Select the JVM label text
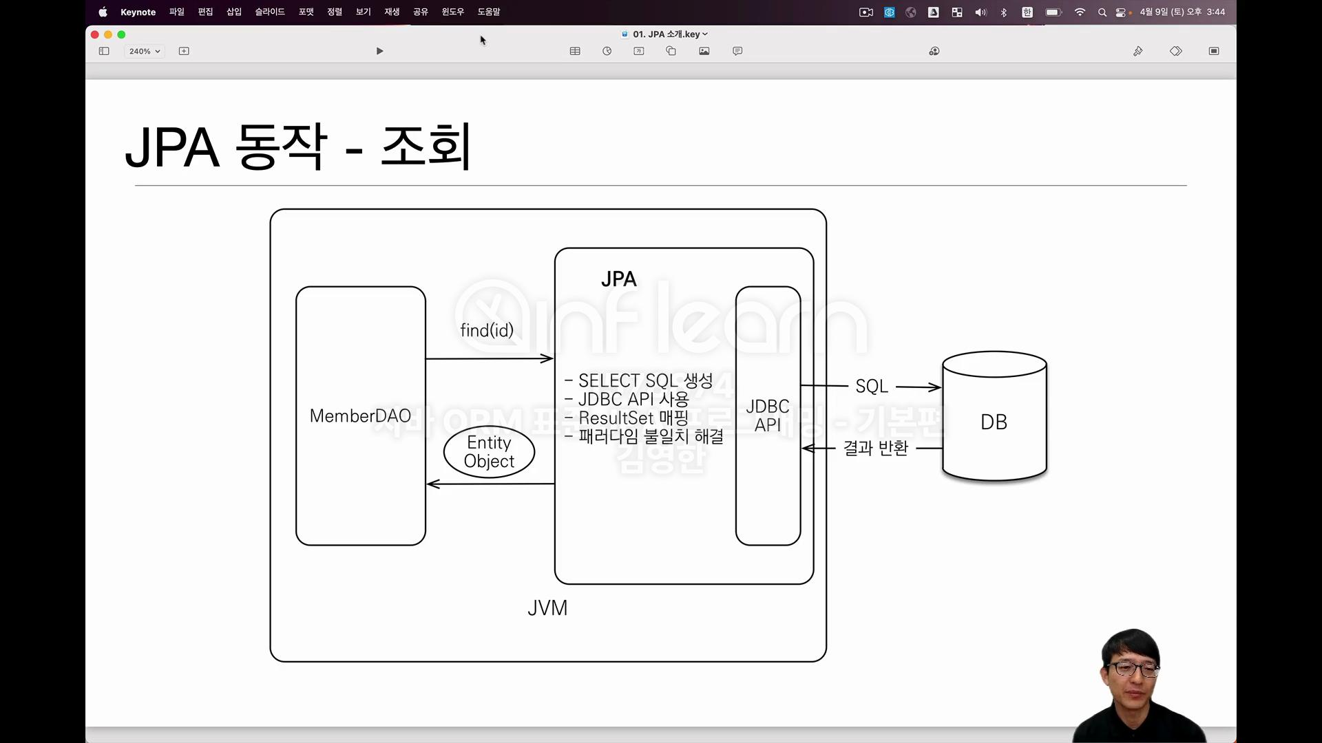Image resolution: width=1322 pixels, height=743 pixels. 547,608
